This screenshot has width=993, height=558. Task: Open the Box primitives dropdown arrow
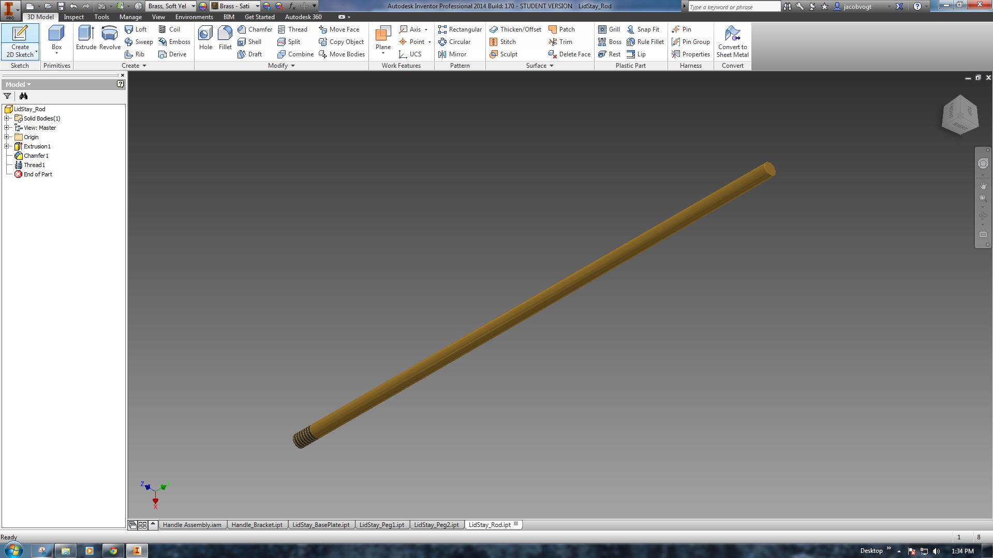(56, 54)
